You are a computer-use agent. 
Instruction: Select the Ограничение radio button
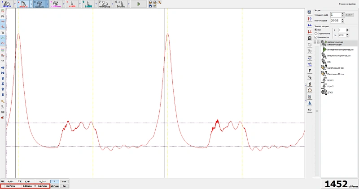(x=316, y=34)
